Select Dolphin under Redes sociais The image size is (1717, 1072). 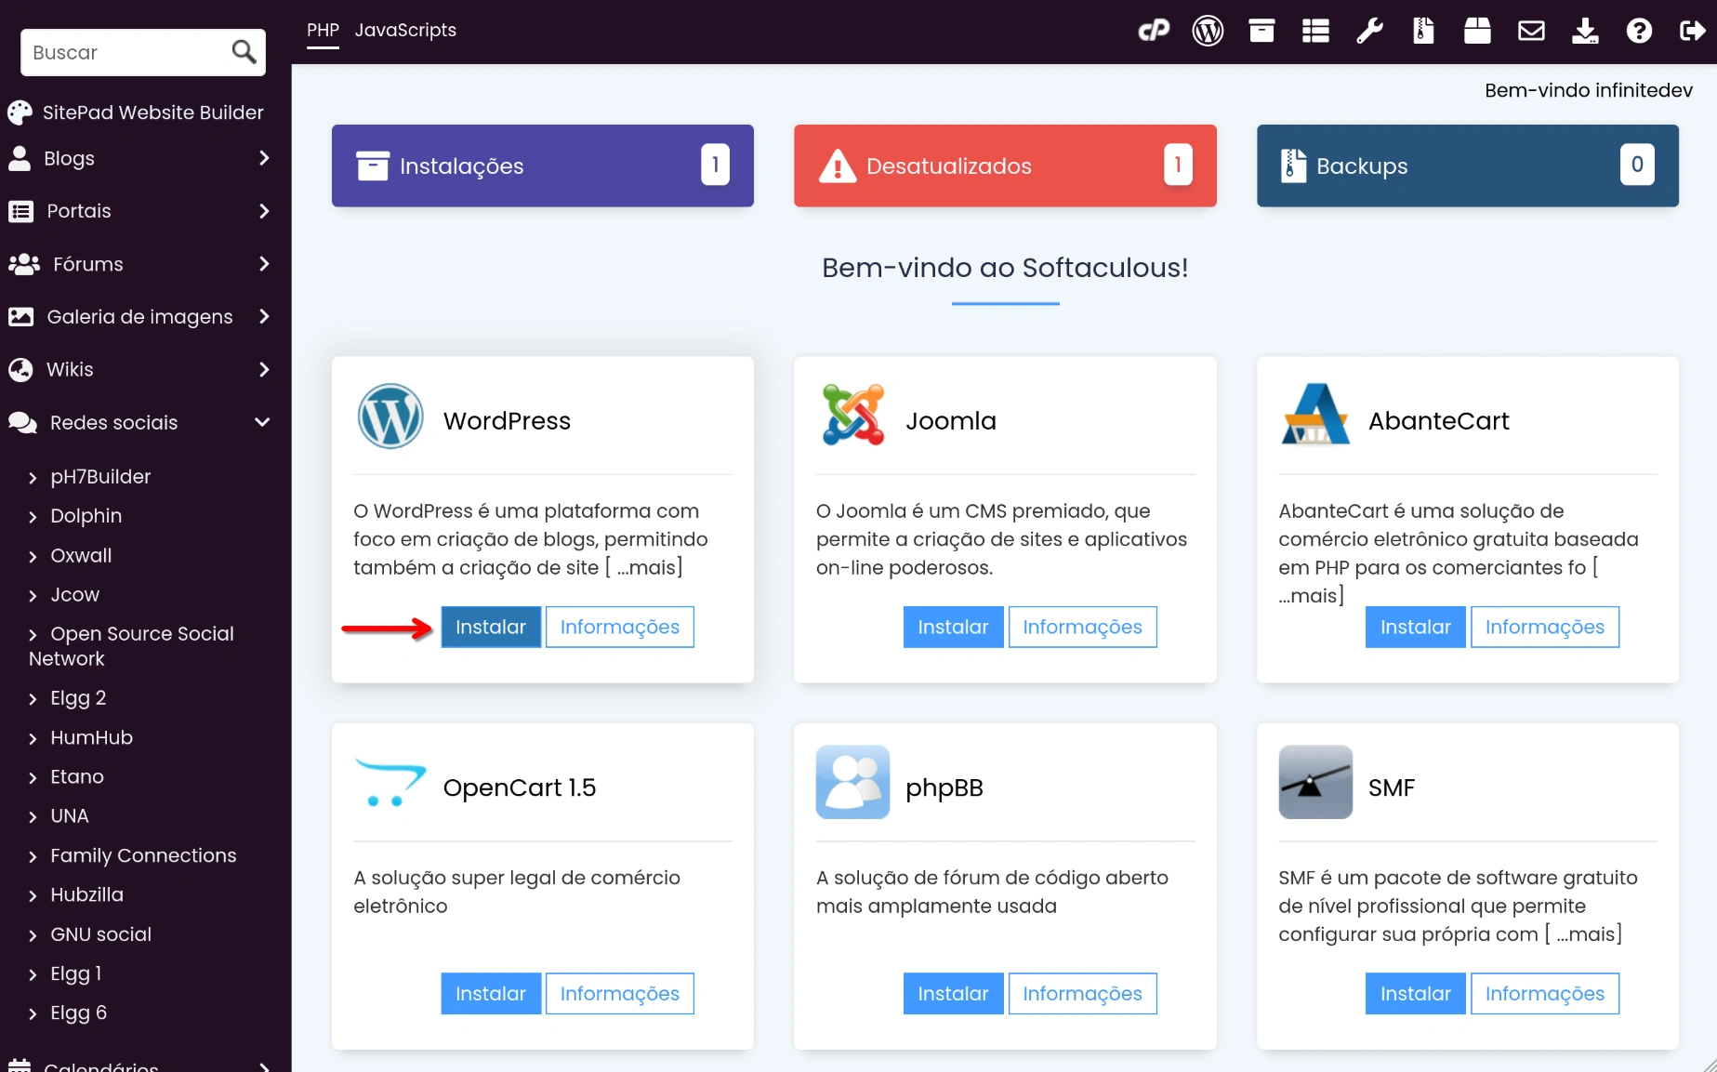coord(86,516)
